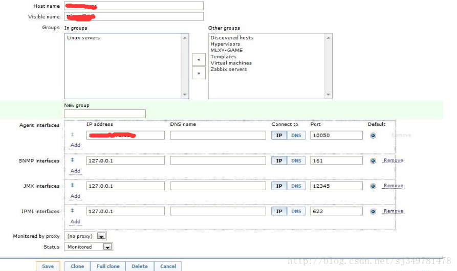457x271 pixels.
Task: Click the Agent interface drag handle icon
Action: click(72, 134)
